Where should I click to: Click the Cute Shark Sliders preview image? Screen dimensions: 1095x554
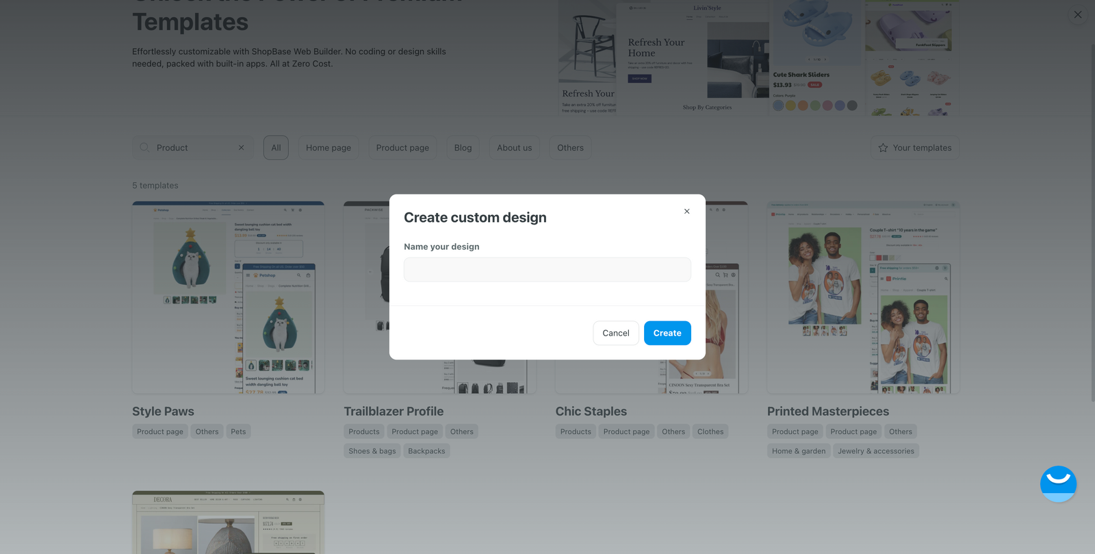pyautogui.click(x=816, y=57)
